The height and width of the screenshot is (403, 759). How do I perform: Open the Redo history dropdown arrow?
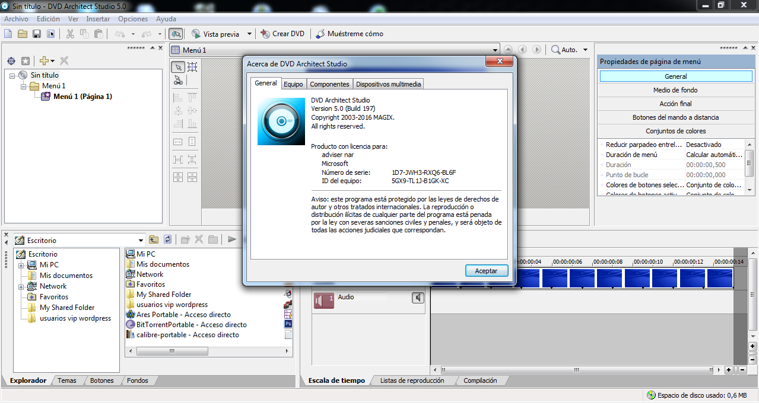pos(160,34)
